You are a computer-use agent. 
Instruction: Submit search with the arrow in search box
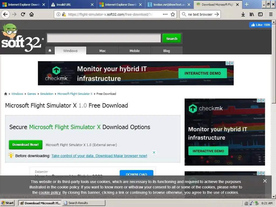point(217,15)
